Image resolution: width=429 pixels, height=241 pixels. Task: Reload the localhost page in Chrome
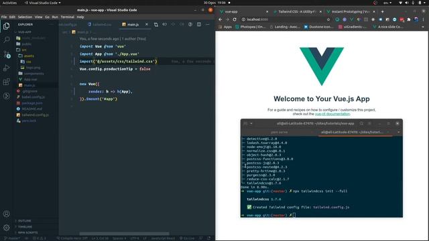(x=235, y=19)
